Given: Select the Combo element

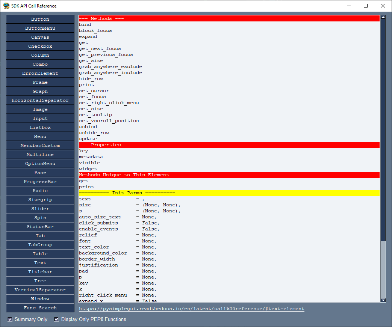Looking at the screenshot, I should coord(40,64).
